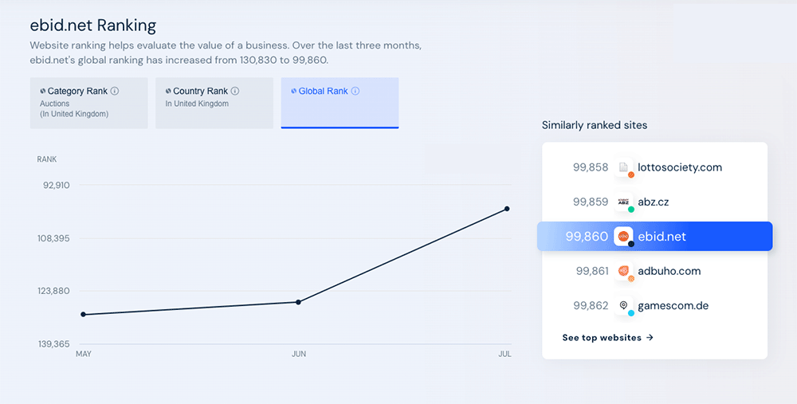
Task: Click the arrow next to See top websites
Action: [x=650, y=337]
